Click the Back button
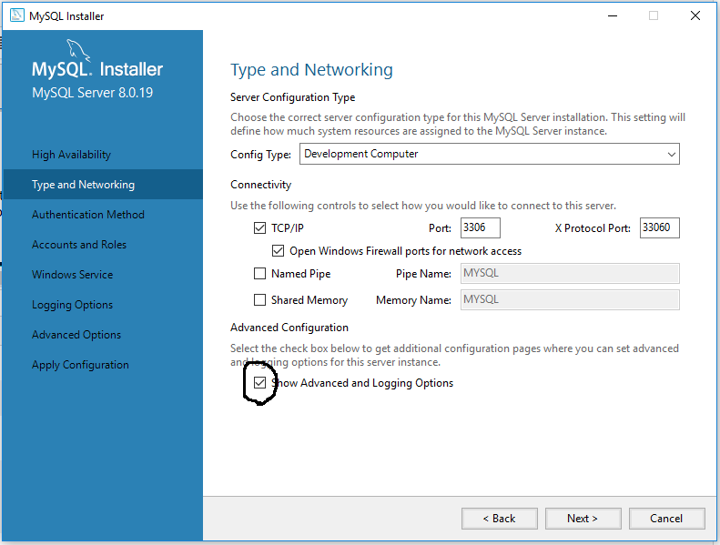 click(500, 519)
